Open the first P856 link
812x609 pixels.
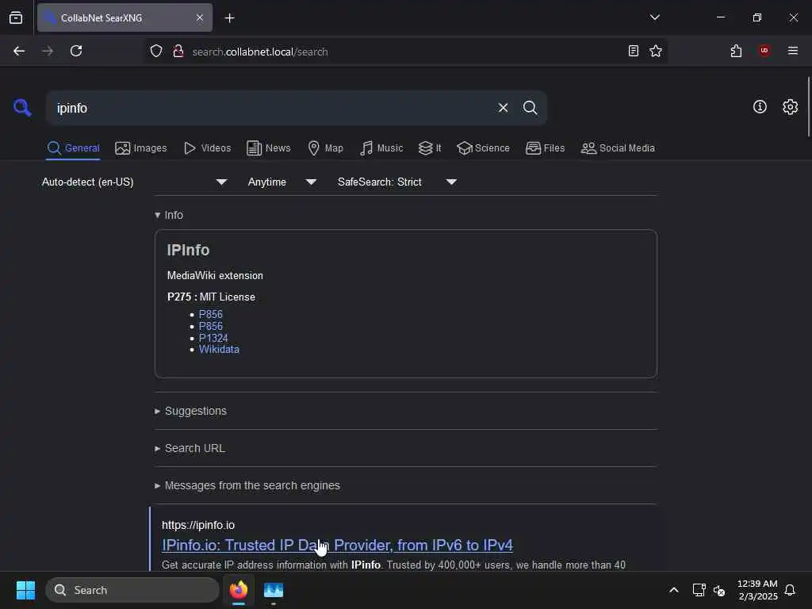click(211, 314)
